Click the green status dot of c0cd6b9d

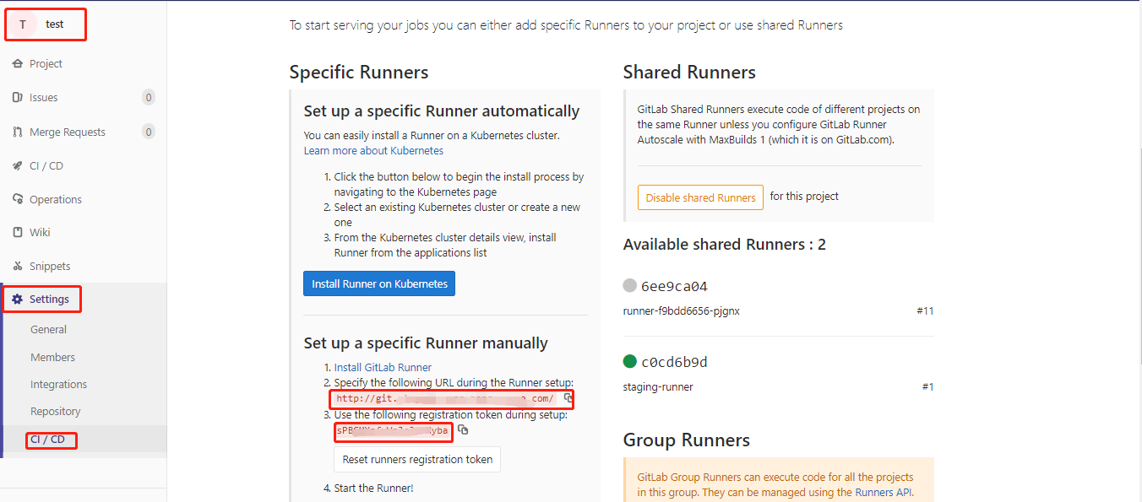[629, 361]
